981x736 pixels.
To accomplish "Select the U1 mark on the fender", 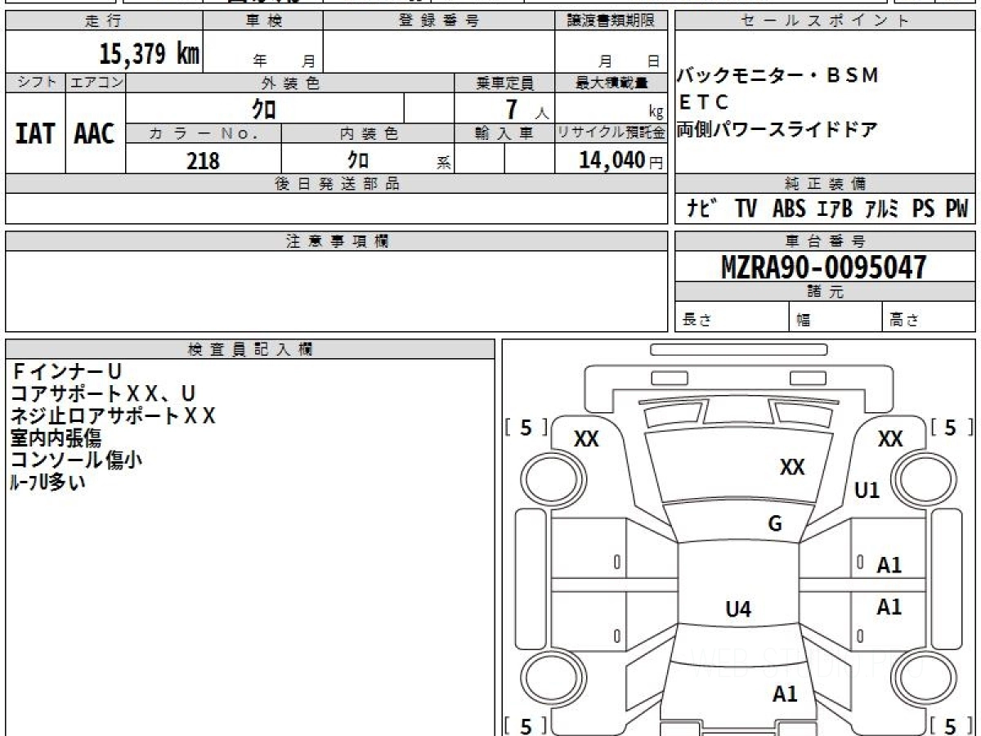I will [867, 491].
